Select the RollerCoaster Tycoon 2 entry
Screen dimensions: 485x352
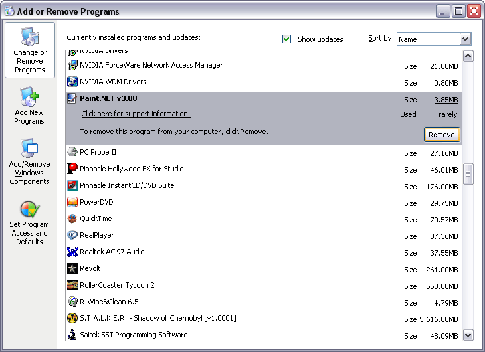pos(264,286)
